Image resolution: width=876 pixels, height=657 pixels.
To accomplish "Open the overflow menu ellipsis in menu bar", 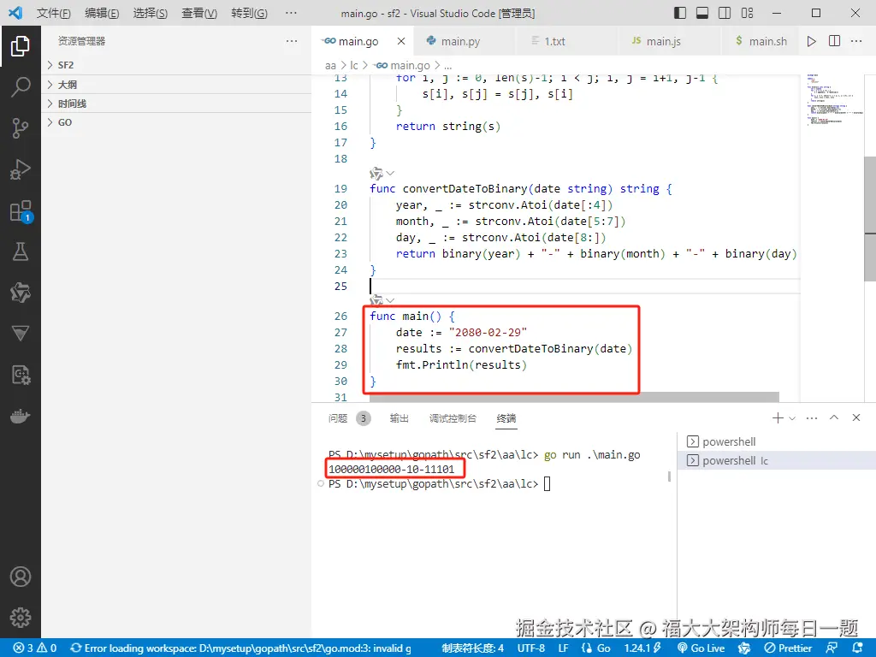I will tap(291, 13).
